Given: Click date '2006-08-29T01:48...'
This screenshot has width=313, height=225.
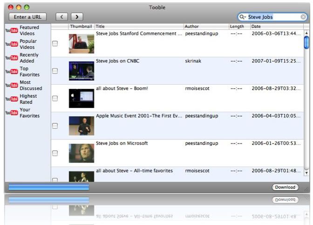Looking at the screenshot, I should (276, 170).
